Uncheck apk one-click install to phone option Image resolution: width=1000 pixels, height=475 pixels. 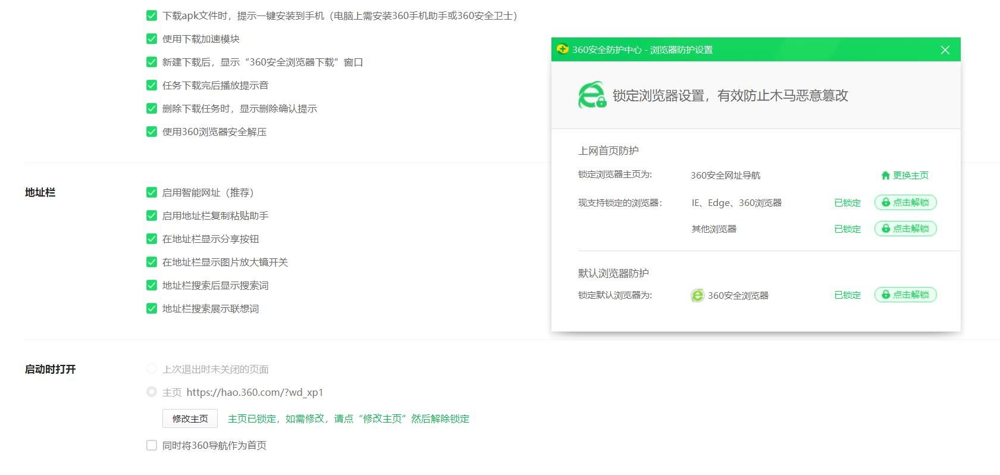152,15
